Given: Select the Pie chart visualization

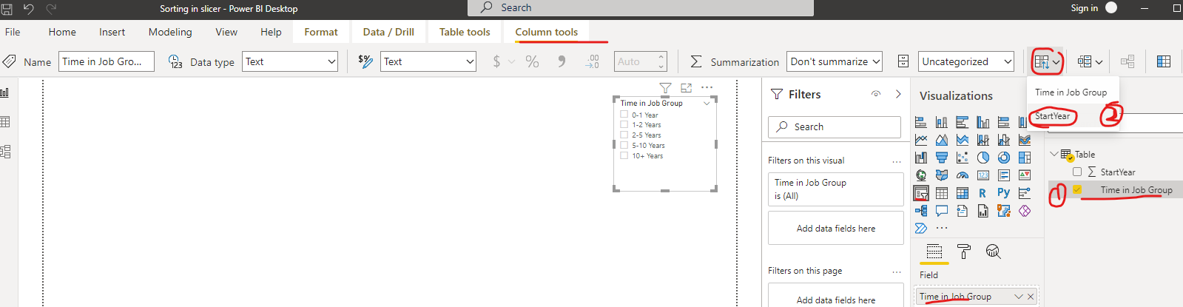Looking at the screenshot, I should pos(983,158).
